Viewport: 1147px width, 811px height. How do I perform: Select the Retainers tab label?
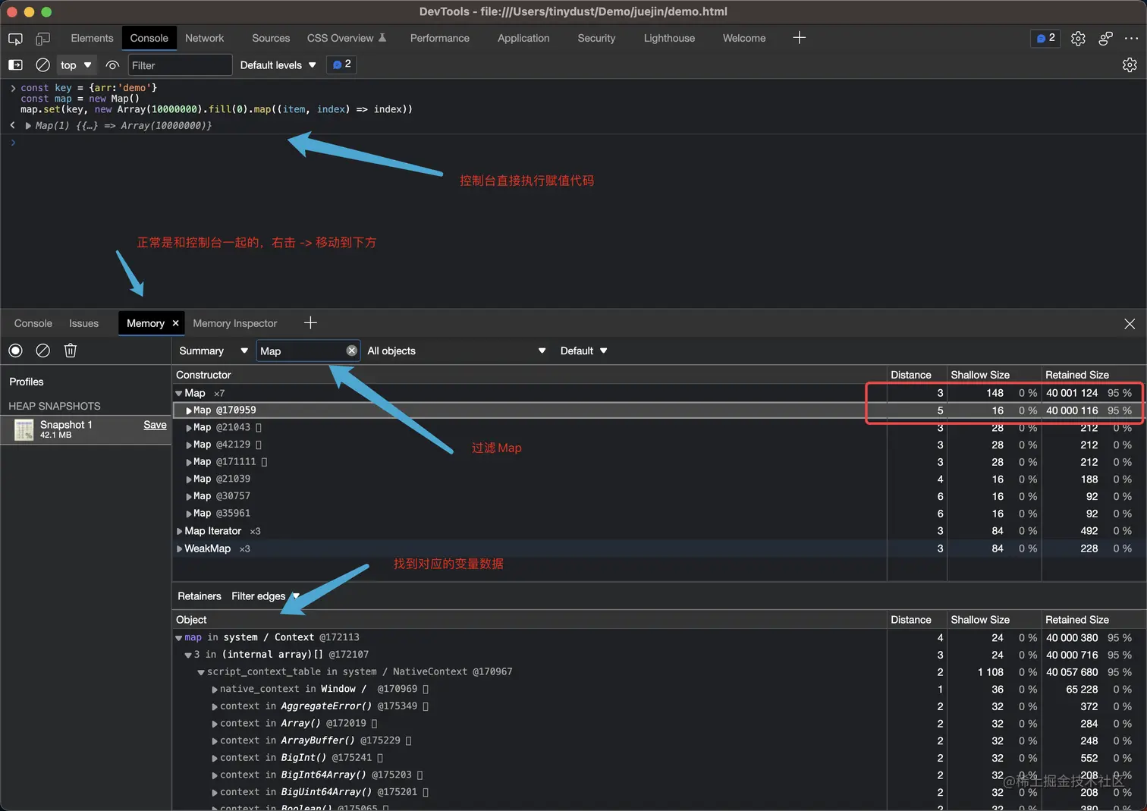(200, 596)
